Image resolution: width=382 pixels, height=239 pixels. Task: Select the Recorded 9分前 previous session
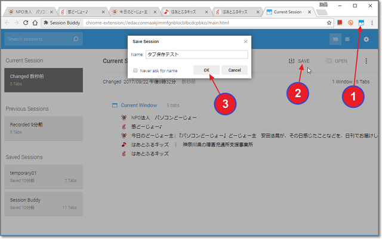coord(44,128)
